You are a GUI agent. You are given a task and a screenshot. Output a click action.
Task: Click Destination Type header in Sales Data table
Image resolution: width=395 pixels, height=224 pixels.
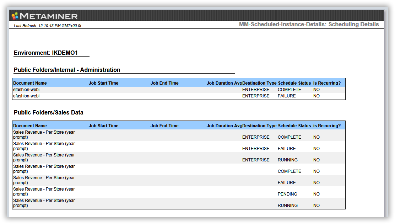point(259,126)
